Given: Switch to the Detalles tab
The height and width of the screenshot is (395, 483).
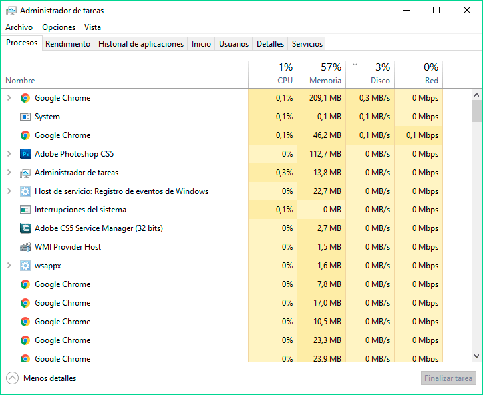Looking at the screenshot, I should [x=271, y=44].
